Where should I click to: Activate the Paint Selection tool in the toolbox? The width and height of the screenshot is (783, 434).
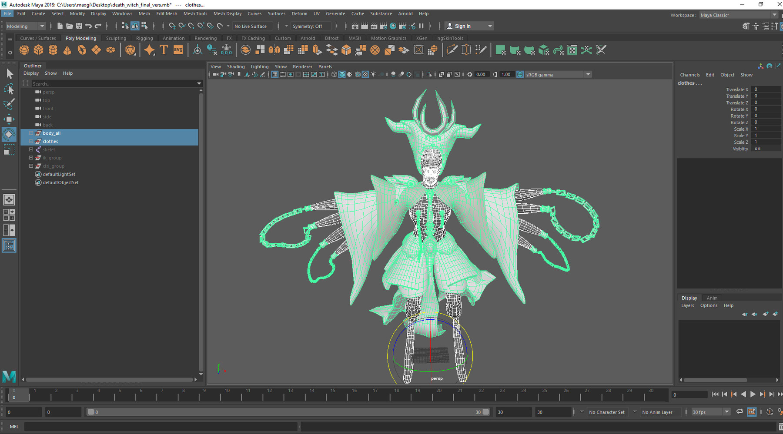(9, 104)
